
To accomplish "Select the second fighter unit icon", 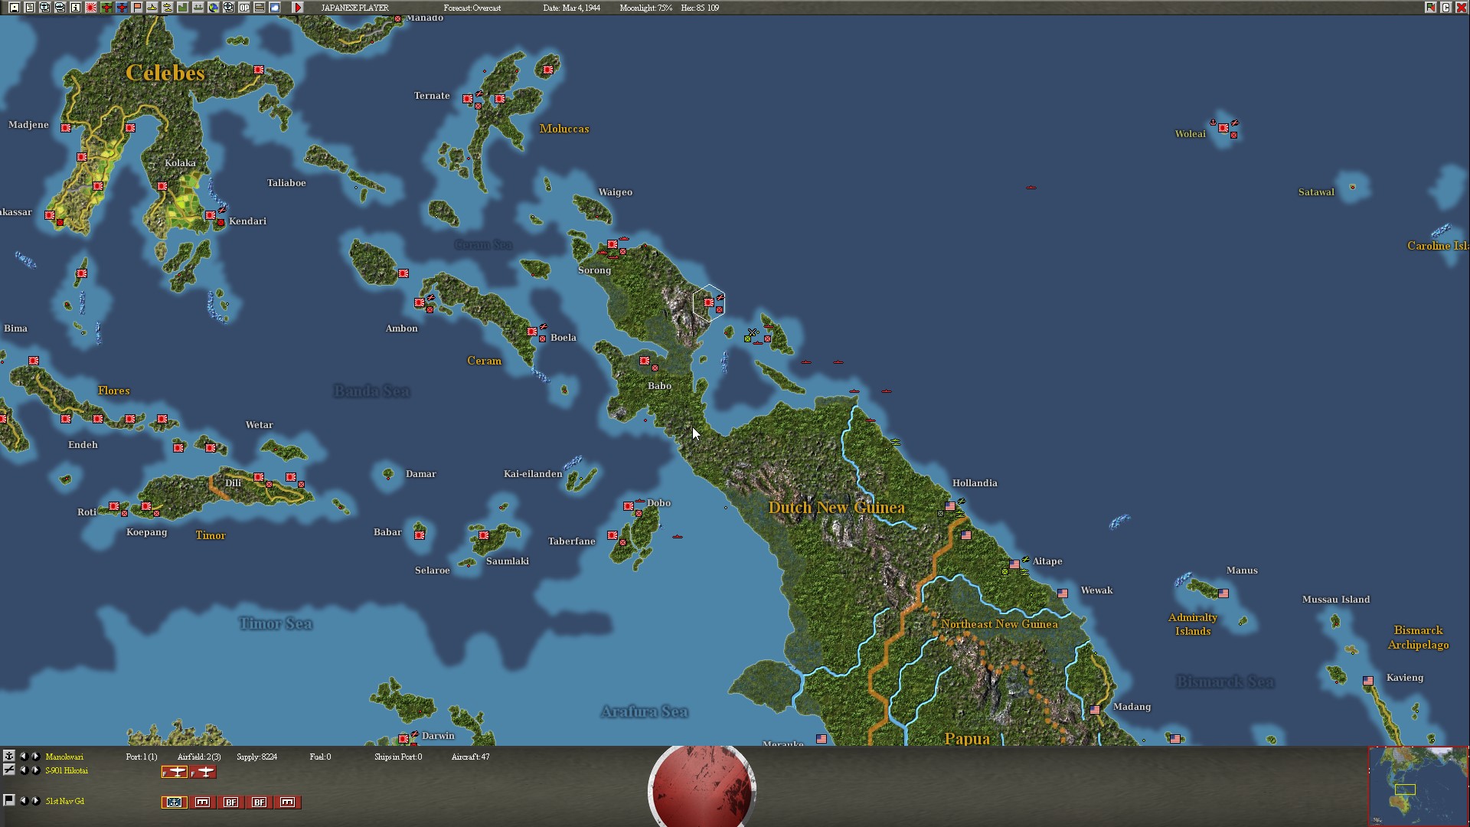I will click(203, 772).
